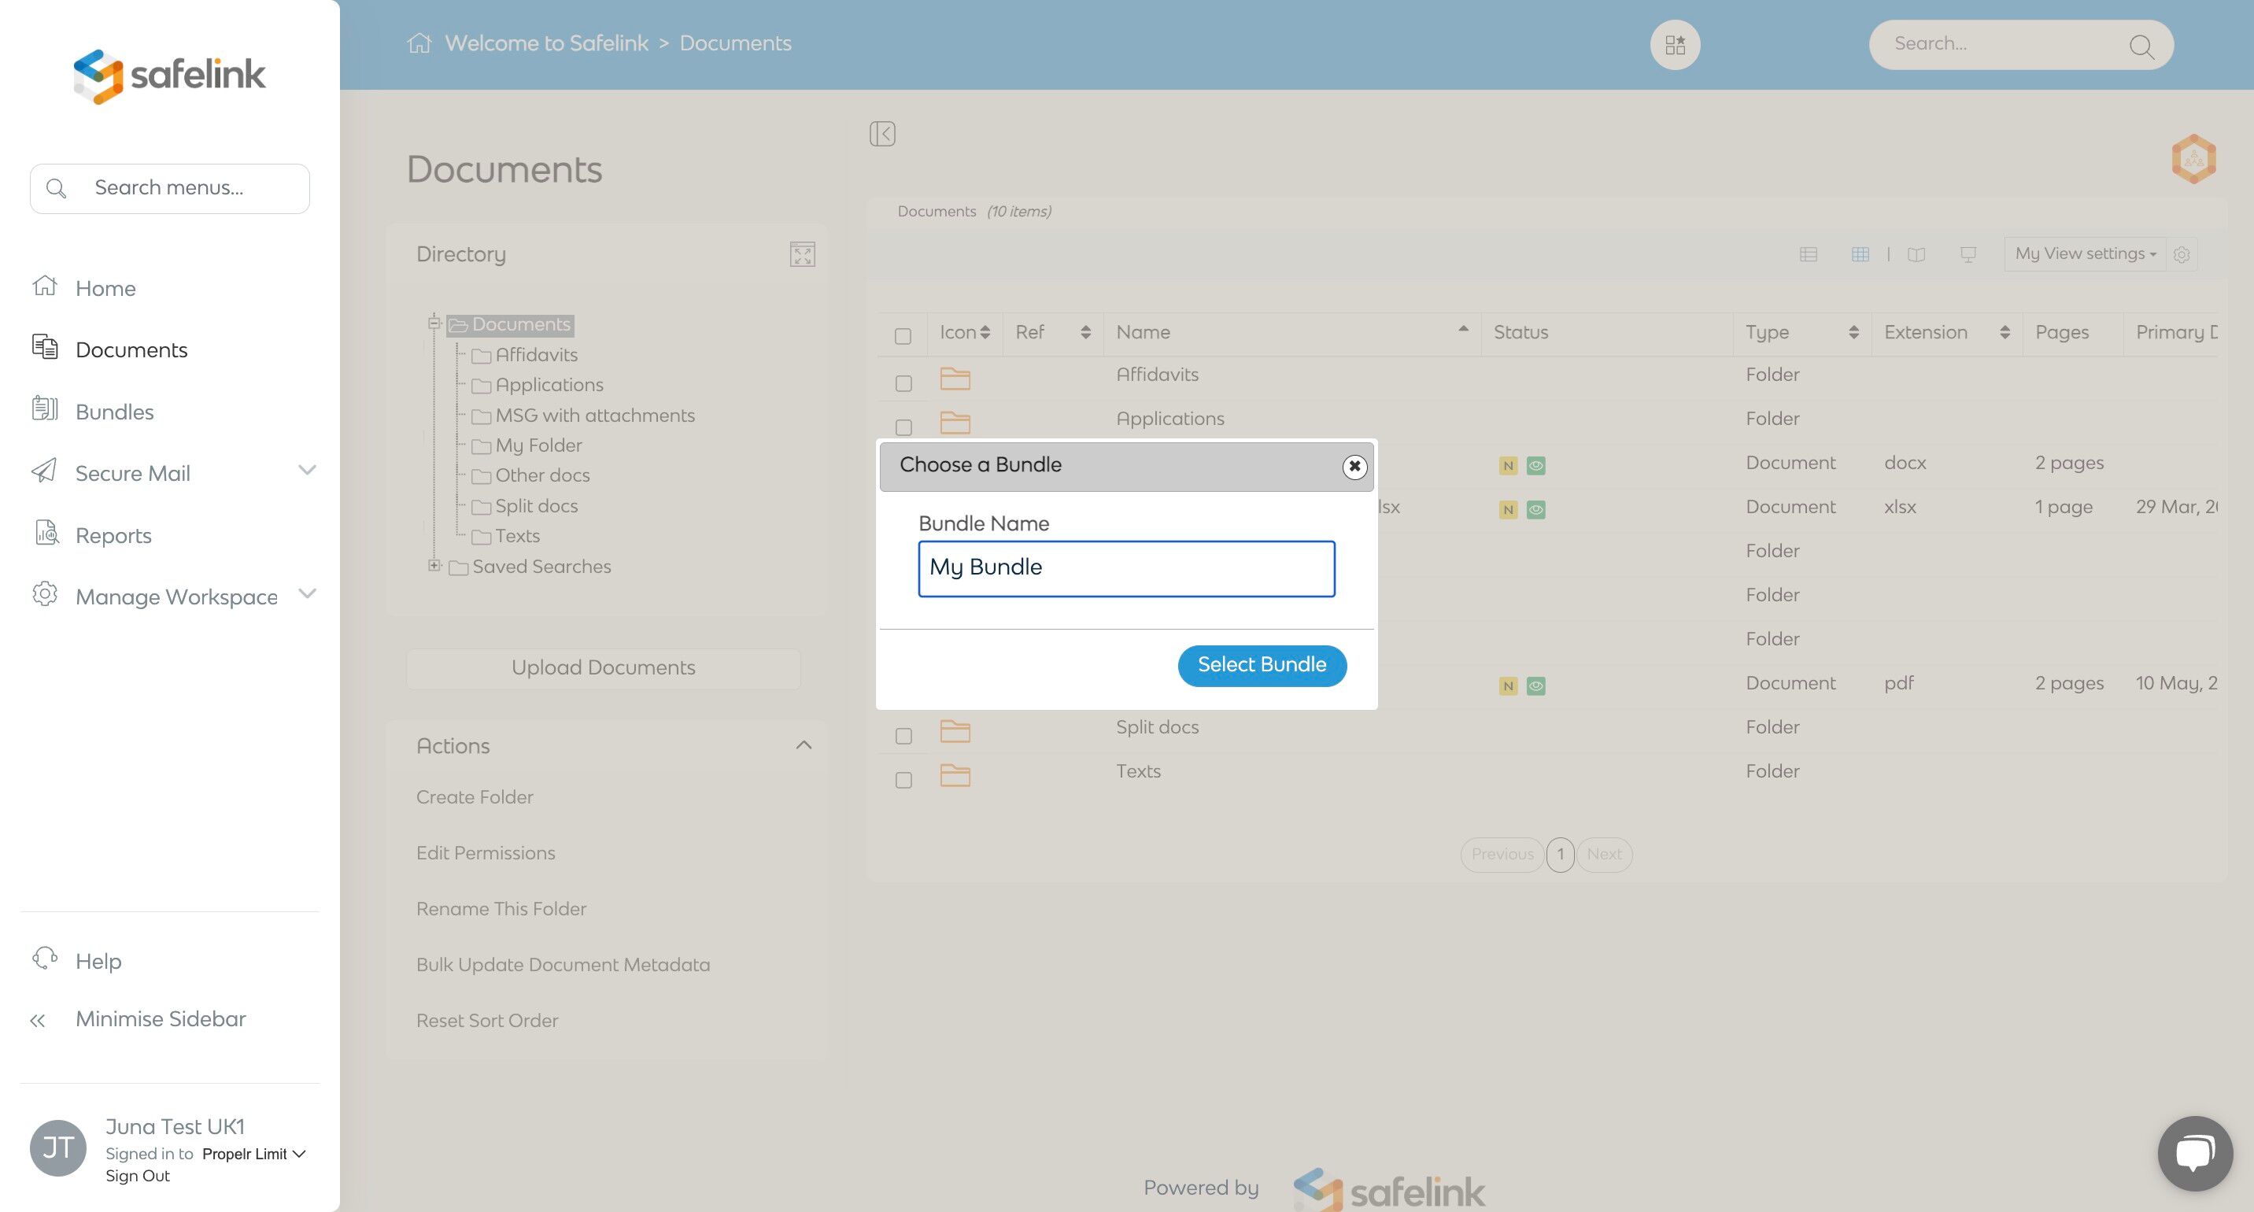The image size is (2254, 1212).
Task: Open My View settings dropdown
Action: point(2084,253)
